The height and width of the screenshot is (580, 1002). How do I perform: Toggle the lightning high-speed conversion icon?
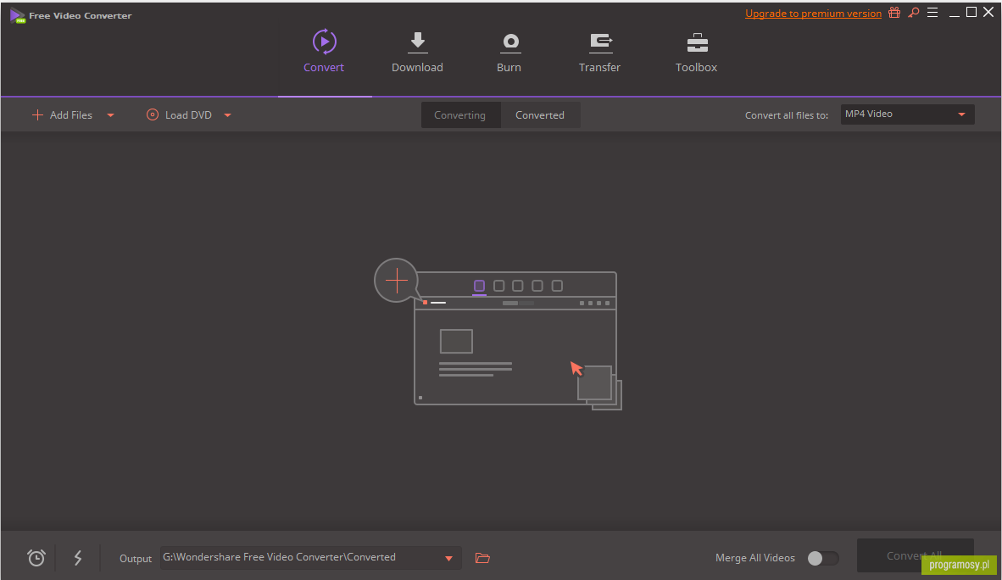78,558
